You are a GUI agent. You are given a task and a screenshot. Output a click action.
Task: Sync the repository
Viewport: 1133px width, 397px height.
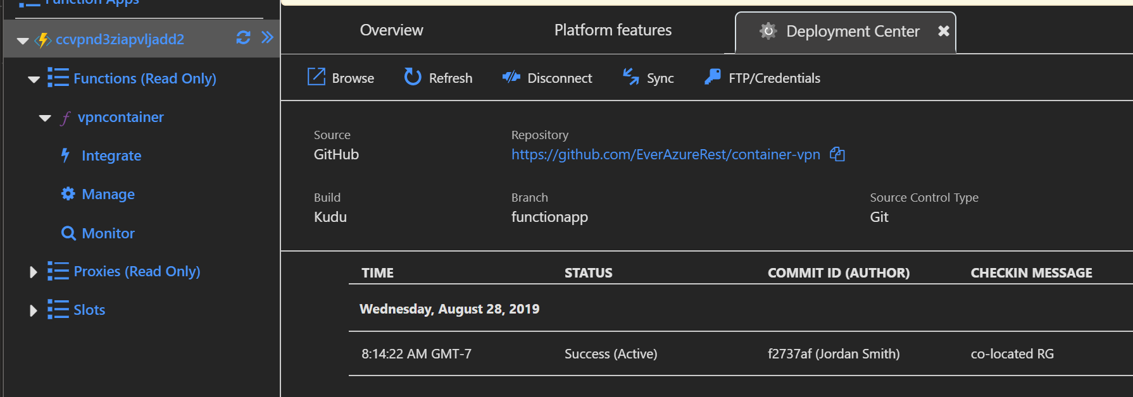coord(660,78)
